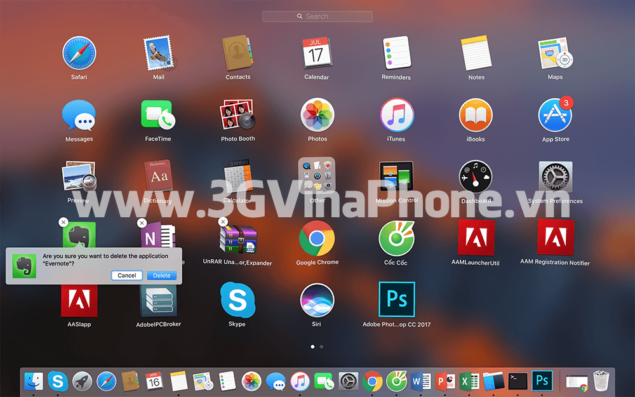Open Mission Control from Launchpad
This screenshot has width=635, height=397.
click(x=396, y=176)
